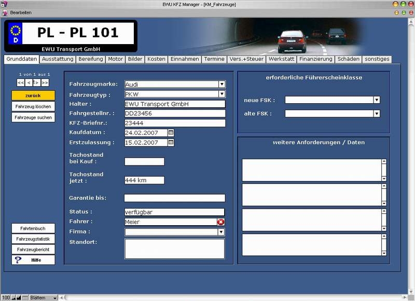Open the Vers.+Steuer tab
415x301 pixels.
[x=246, y=59]
